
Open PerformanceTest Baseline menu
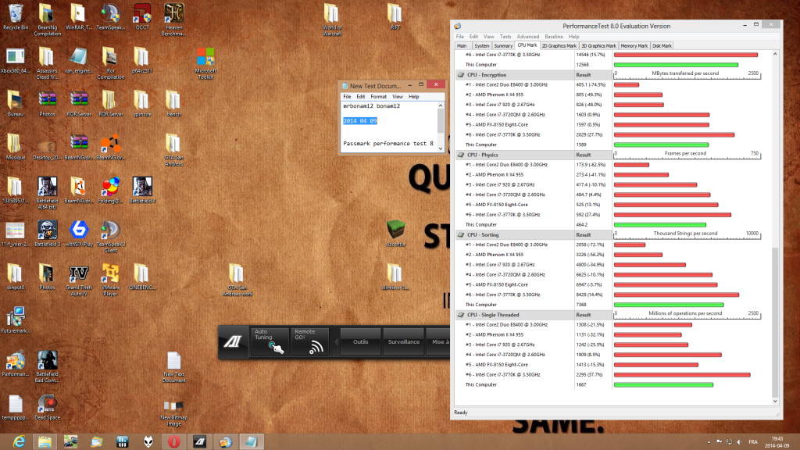pyautogui.click(x=554, y=37)
